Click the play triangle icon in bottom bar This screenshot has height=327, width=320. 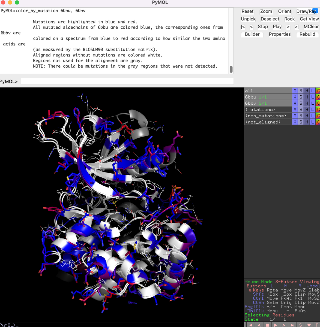coord(276,325)
